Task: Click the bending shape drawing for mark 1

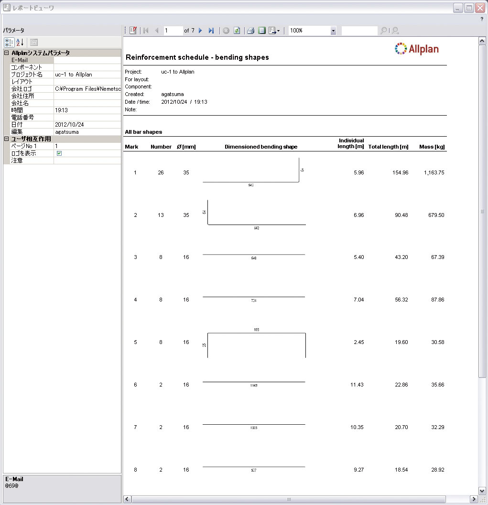Action: pyautogui.click(x=253, y=172)
